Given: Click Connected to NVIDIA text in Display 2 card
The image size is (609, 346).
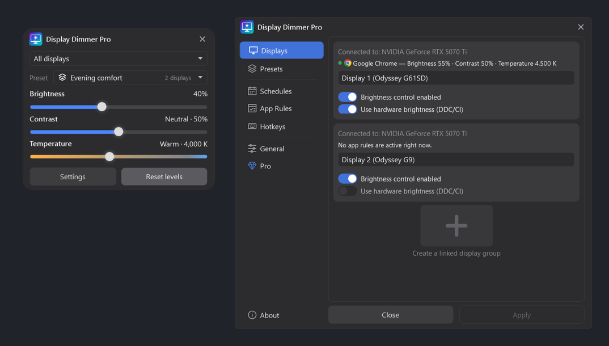Looking at the screenshot, I should pyautogui.click(x=403, y=133).
